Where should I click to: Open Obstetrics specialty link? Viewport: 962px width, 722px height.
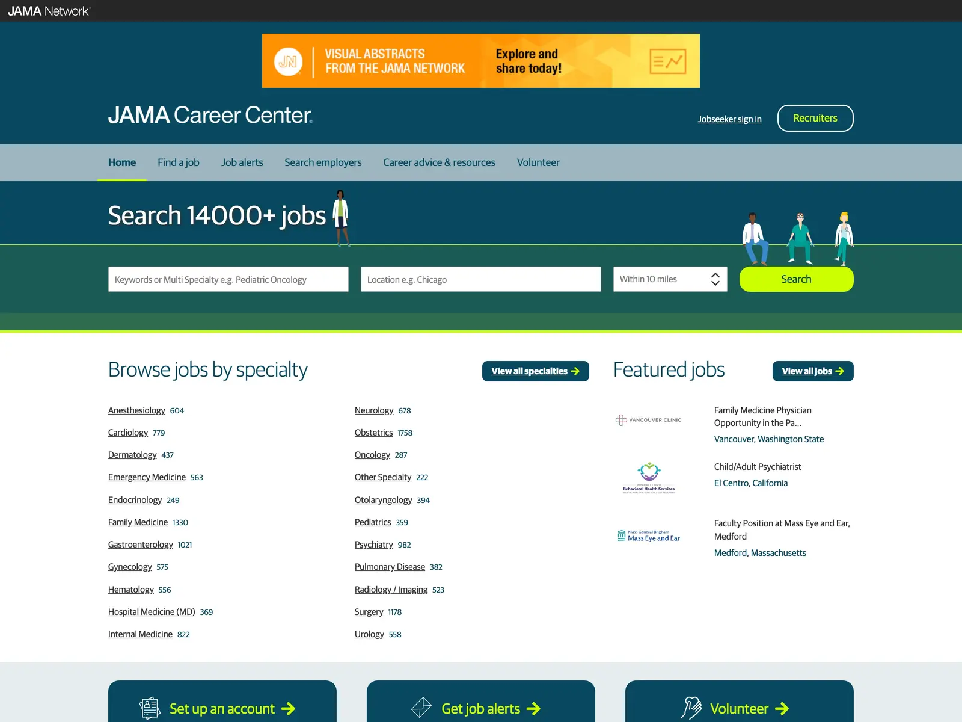click(373, 433)
